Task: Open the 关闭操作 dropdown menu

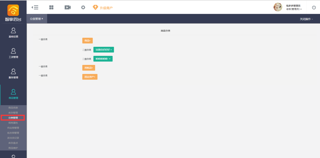Action: 306,19
